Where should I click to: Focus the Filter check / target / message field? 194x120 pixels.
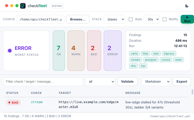pos(43,82)
